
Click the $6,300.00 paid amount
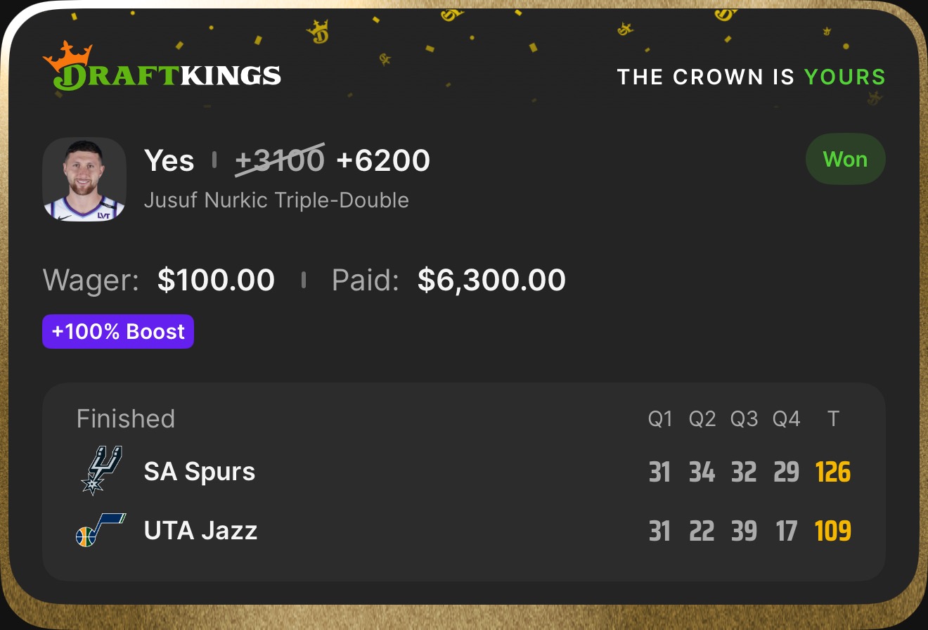(491, 280)
